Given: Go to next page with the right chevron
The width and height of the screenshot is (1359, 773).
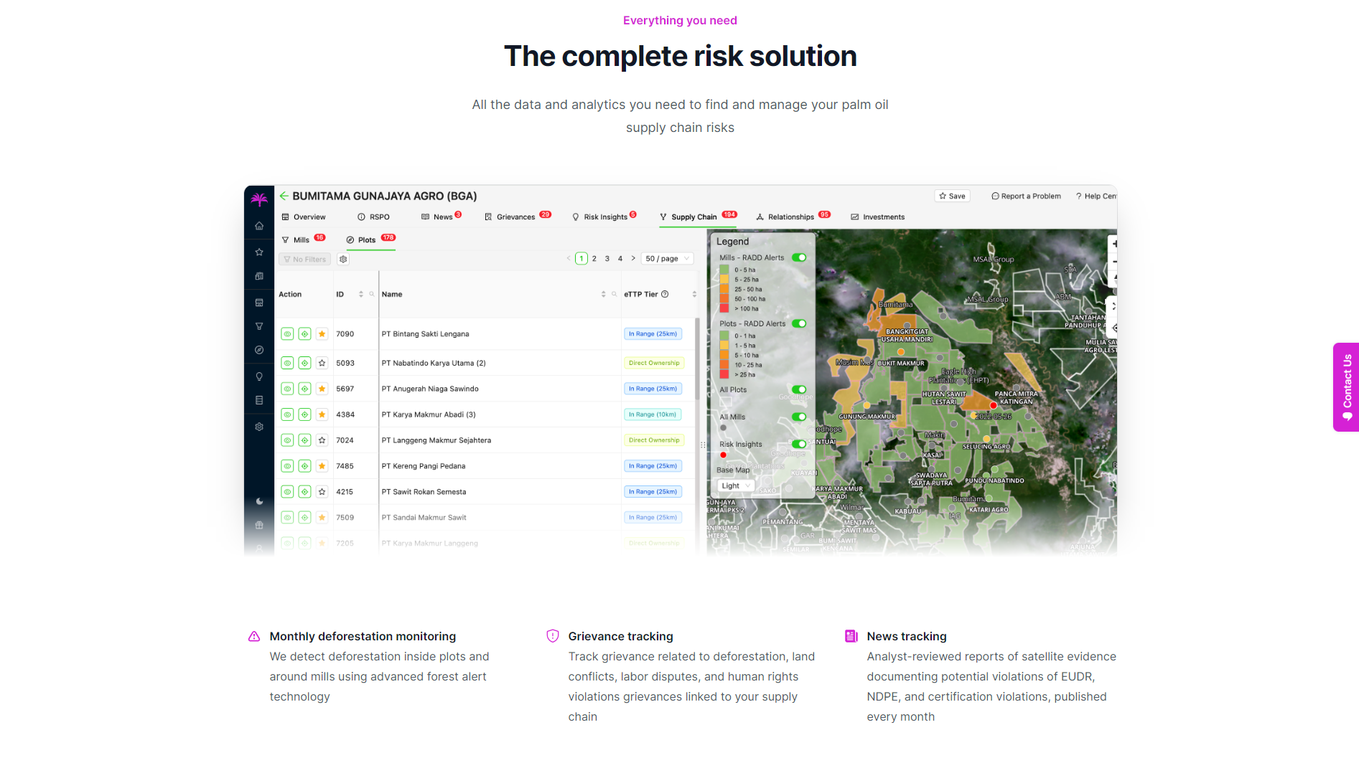Looking at the screenshot, I should [x=633, y=258].
